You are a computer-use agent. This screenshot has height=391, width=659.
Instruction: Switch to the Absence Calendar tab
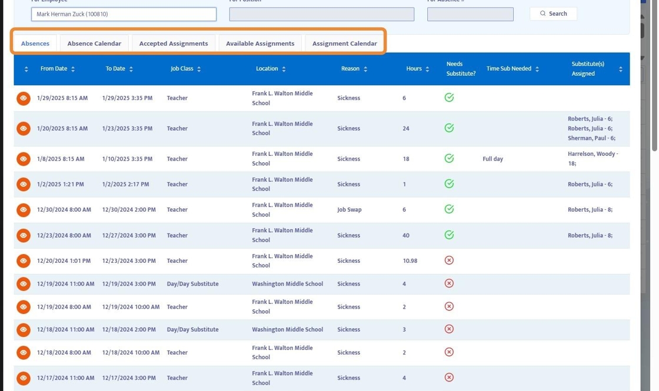94,44
